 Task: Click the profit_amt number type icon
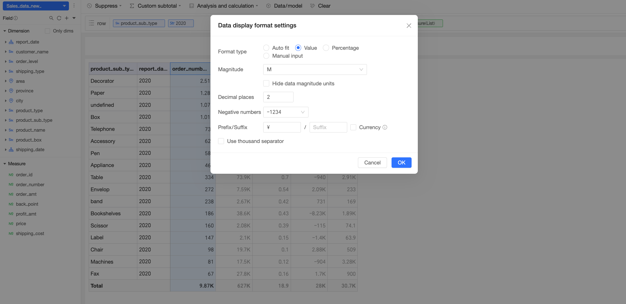[11, 214]
